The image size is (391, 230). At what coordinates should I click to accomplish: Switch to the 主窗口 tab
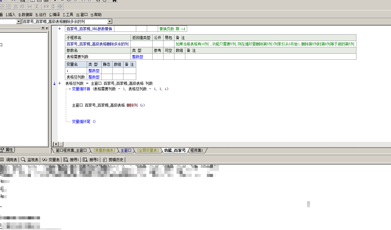pyautogui.click(x=126, y=150)
